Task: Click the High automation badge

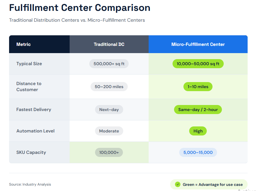Action: 198,131
